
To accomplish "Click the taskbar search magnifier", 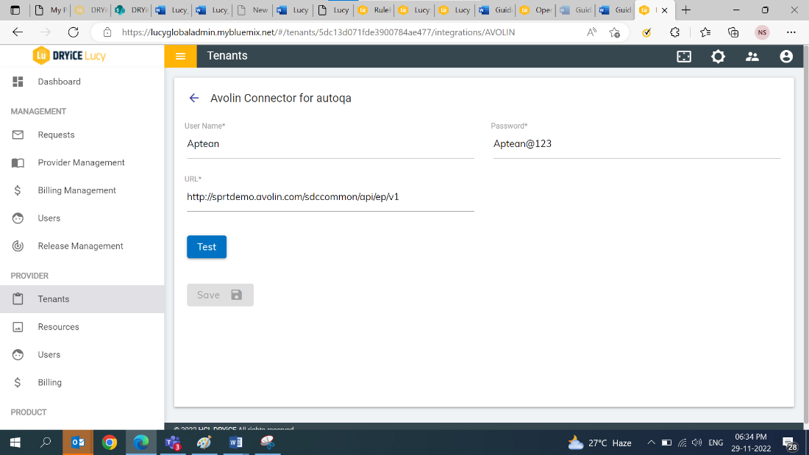I will coord(46,443).
